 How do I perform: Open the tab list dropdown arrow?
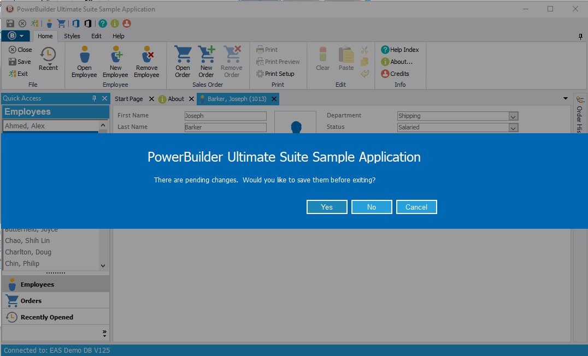(x=566, y=99)
